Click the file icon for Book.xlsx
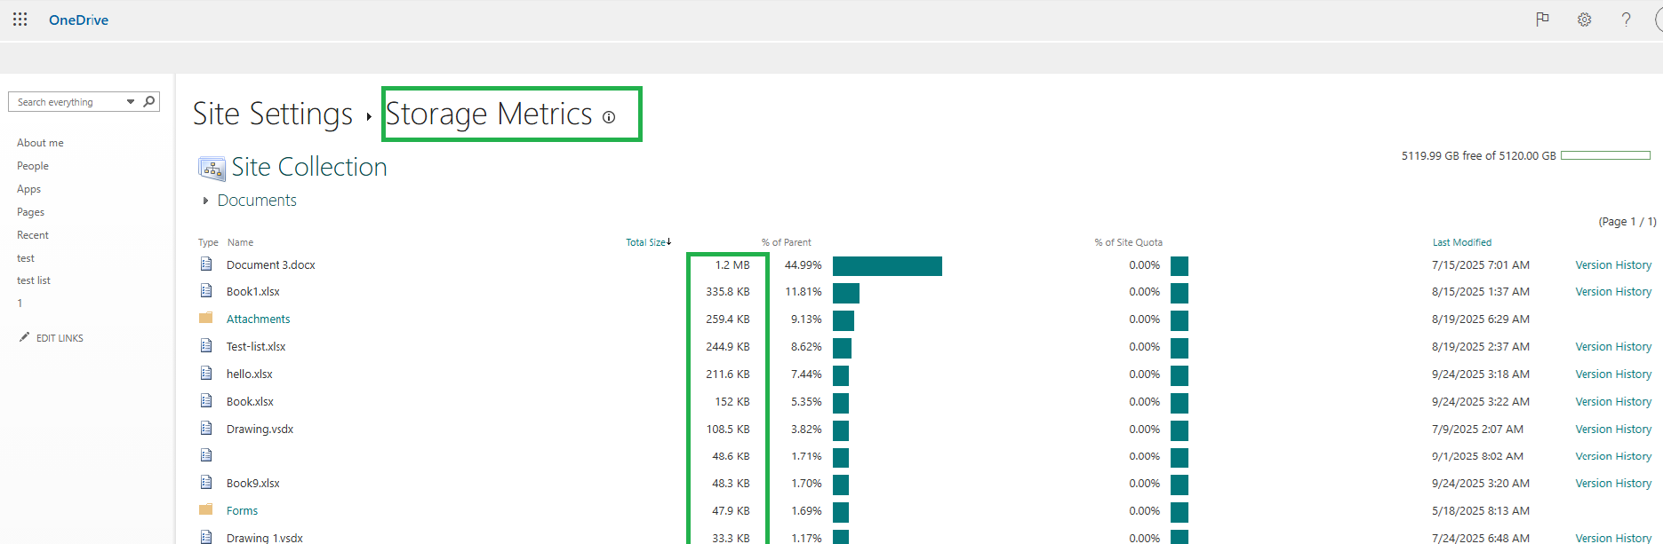The height and width of the screenshot is (544, 1663). [206, 401]
